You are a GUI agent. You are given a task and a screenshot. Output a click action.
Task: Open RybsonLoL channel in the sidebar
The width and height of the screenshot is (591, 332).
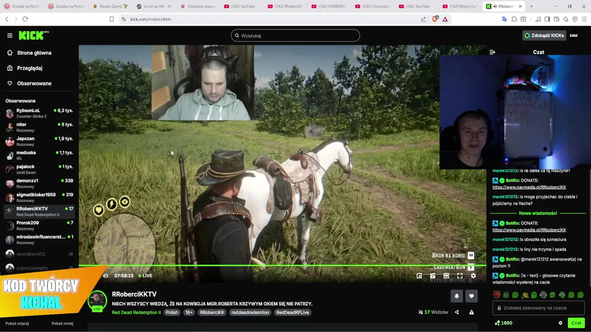39,113
